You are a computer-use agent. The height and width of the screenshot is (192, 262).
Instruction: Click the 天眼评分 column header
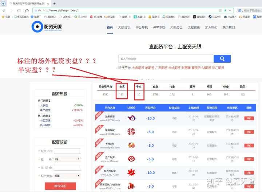click(x=150, y=108)
